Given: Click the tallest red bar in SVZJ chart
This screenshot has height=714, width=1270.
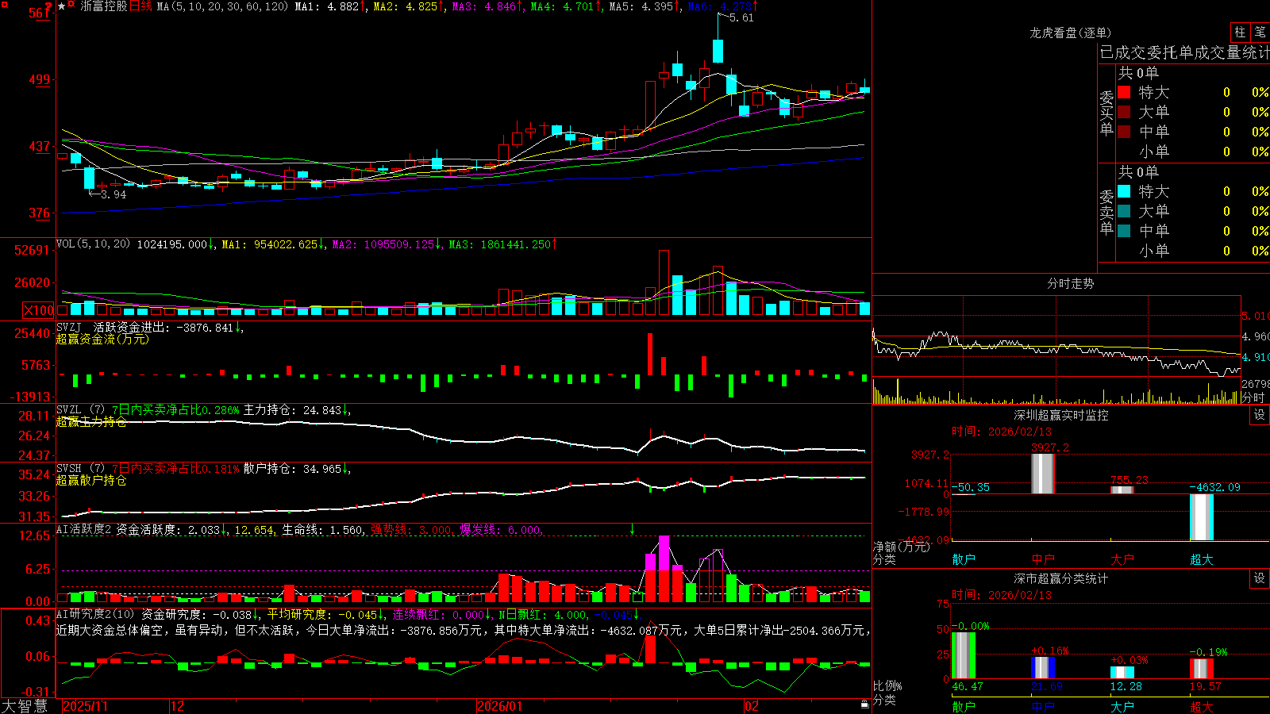Looking at the screenshot, I should coord(650,354).
